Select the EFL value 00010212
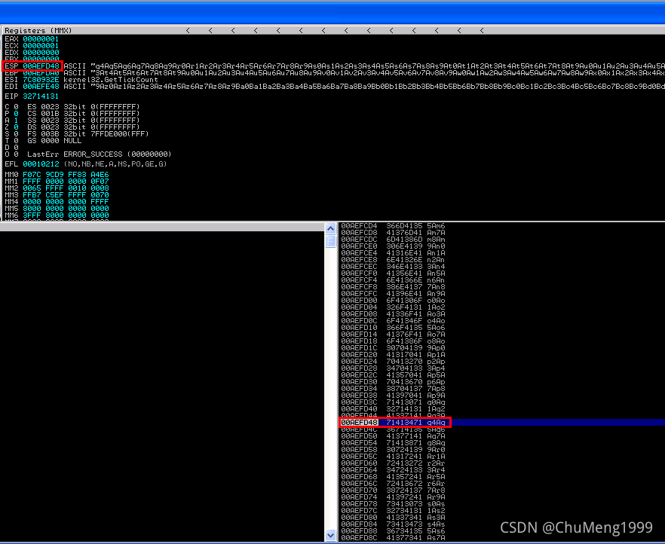Viewport: 665px width, 544px height. click(x=41, y=164)
